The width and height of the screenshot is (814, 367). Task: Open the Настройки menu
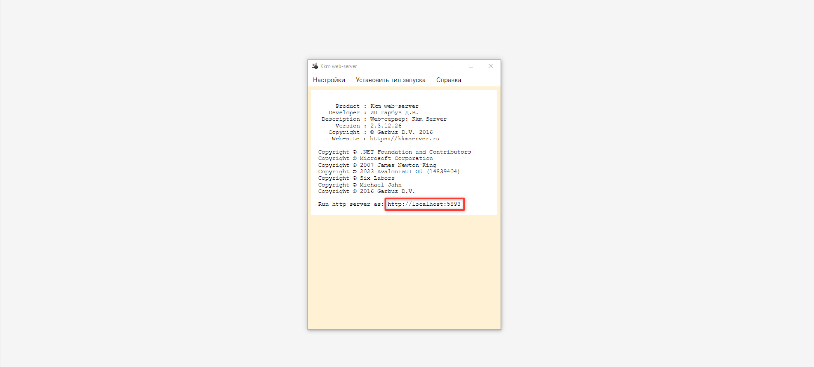click(329, 80)
